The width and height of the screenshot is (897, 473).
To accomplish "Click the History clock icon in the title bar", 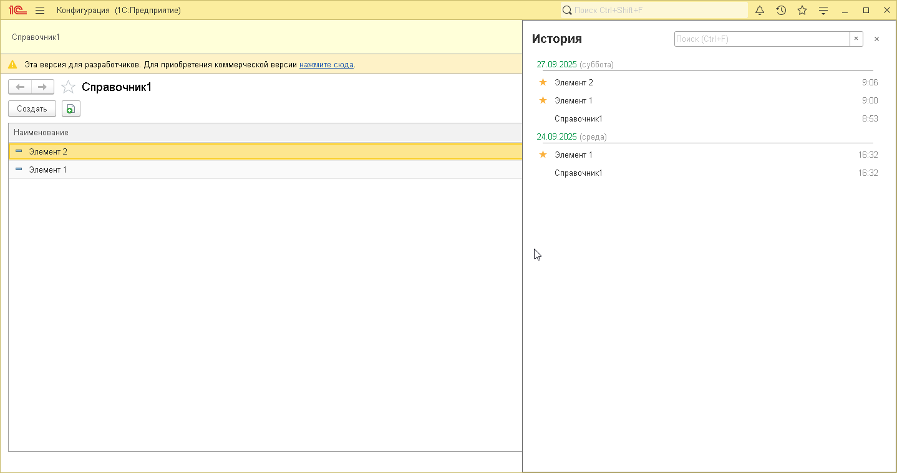I will [781, 11].
